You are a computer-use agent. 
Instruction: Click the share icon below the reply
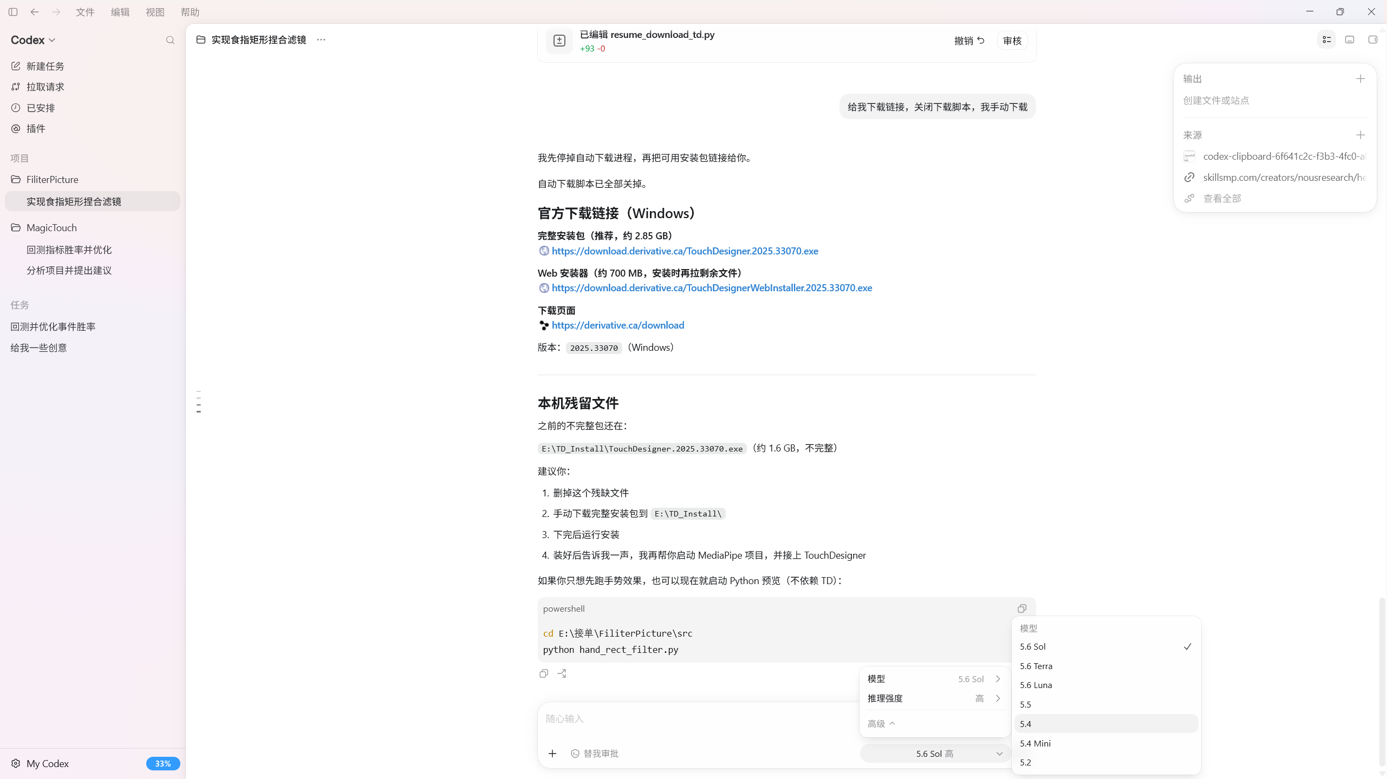(x=562, y=673)
